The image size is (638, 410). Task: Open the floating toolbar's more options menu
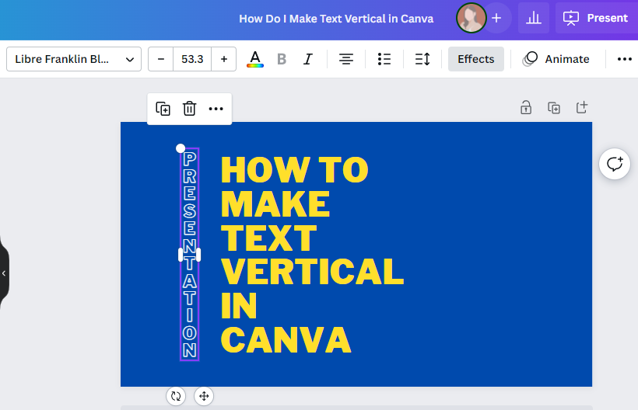[216, 109]
